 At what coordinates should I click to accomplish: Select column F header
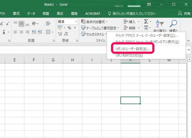tap(34, 60)
